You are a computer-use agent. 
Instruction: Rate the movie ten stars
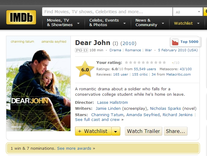(x=164, y=62)
